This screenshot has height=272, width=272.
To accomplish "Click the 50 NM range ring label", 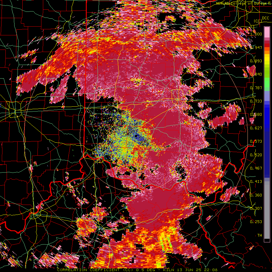I will [136, 80].
